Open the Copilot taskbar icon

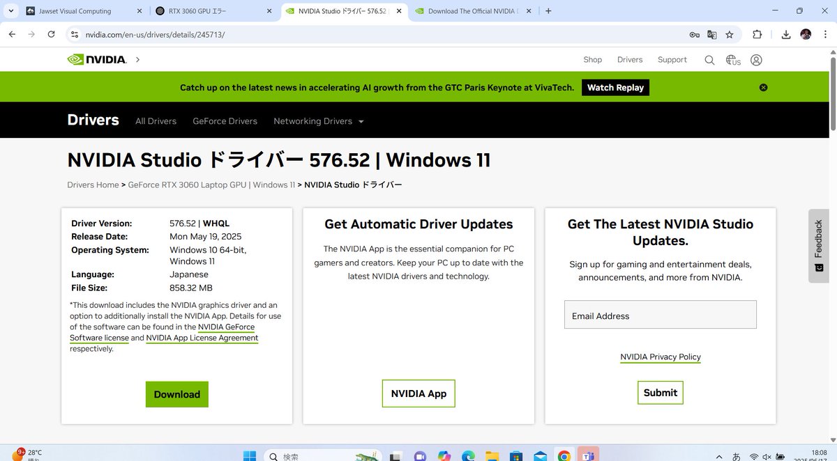click(x=444, y=456)
